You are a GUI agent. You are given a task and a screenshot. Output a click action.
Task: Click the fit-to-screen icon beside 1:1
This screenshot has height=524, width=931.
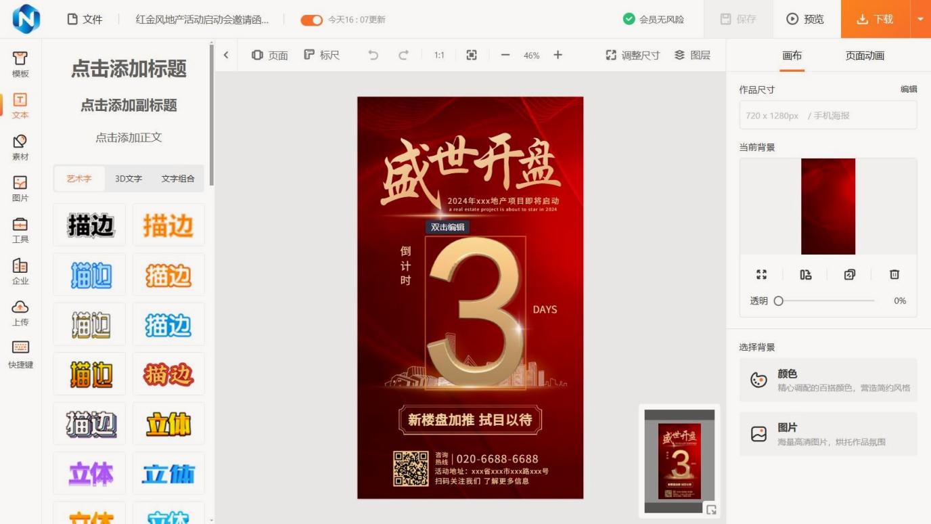pos(472,56)
